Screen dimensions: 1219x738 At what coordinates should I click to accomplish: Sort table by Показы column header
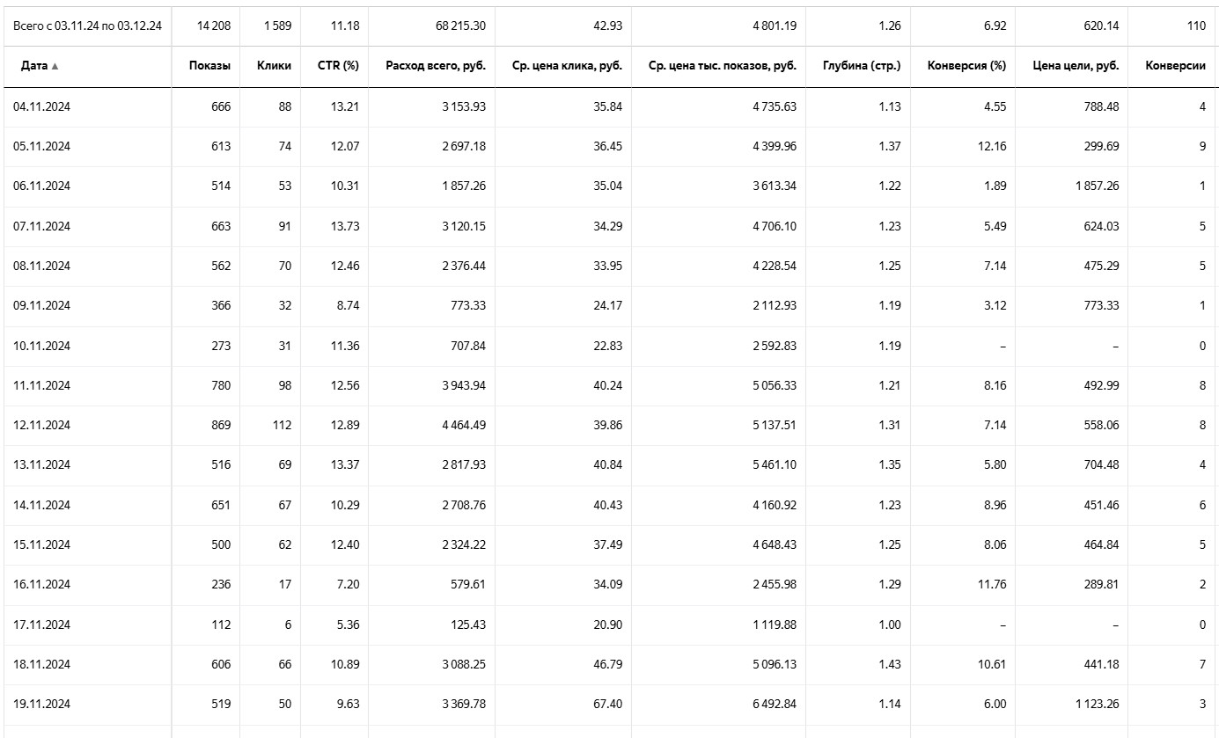pos(209,66)
